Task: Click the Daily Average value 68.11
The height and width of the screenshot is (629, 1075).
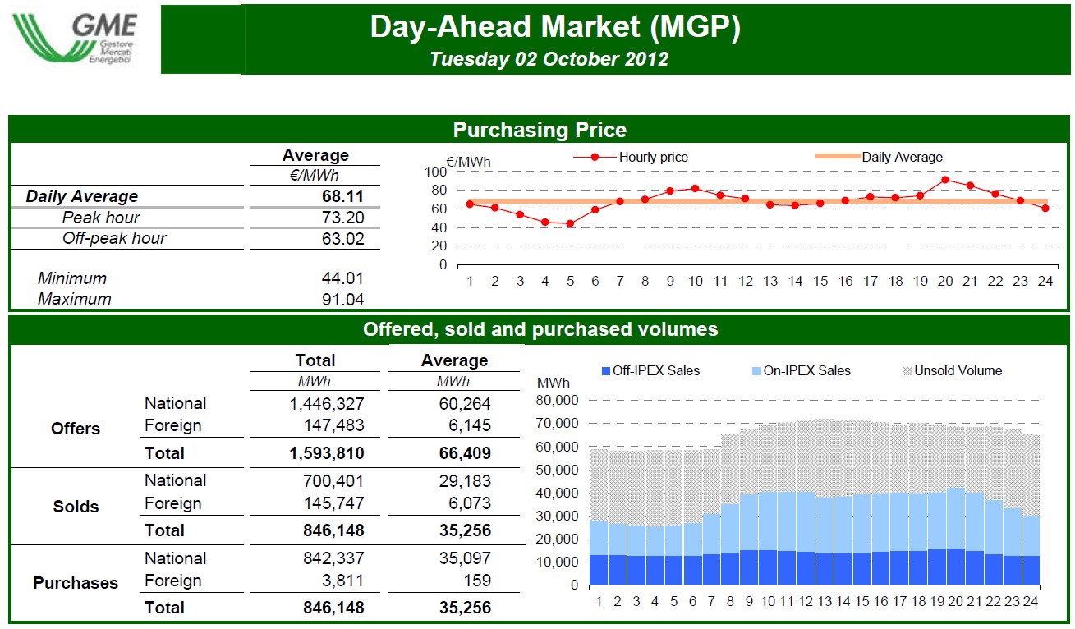Action: pyautogui.click(x=343, y=197)
